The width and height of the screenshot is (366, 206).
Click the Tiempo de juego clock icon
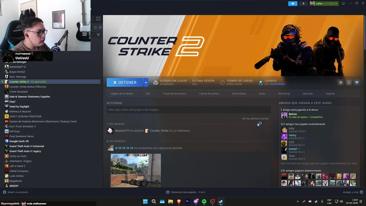pyautogui.click(x=222, y=82)
